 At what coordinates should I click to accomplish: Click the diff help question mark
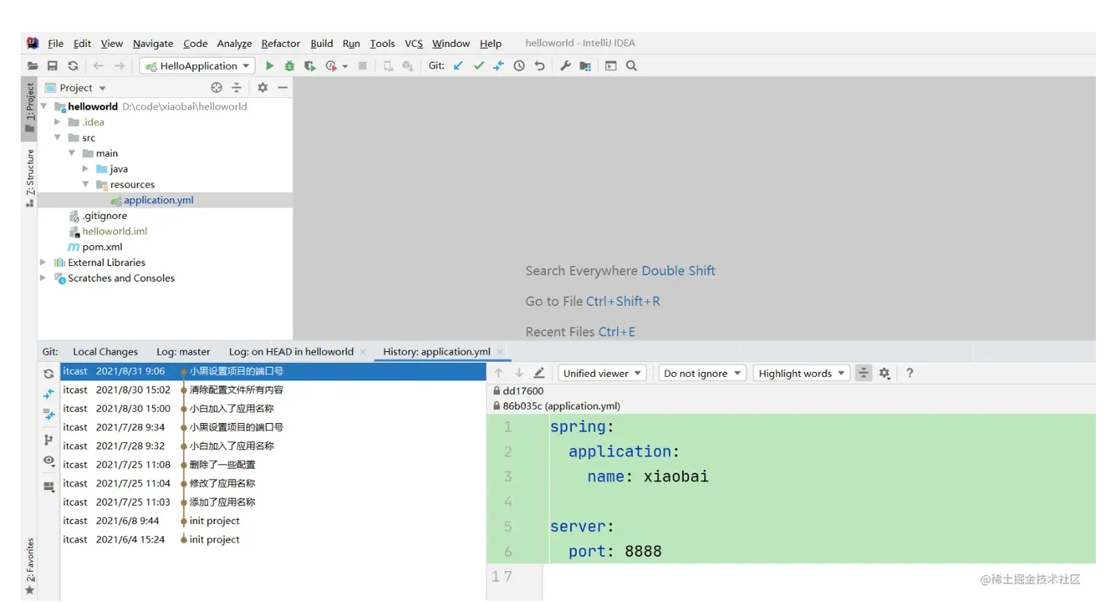[x=910, y=373]
